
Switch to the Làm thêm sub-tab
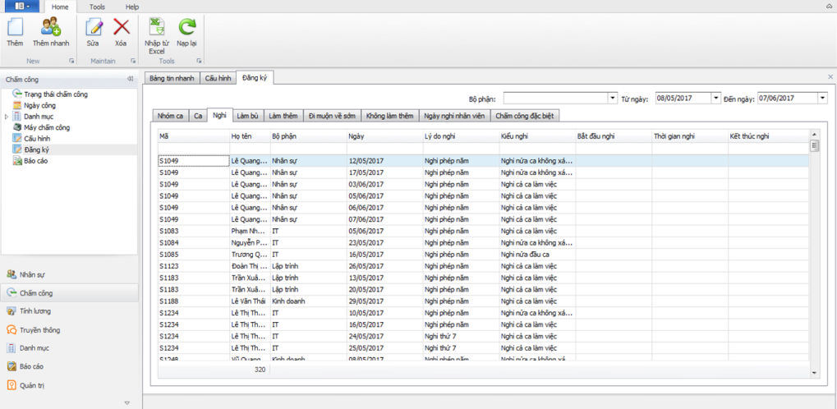283,116
